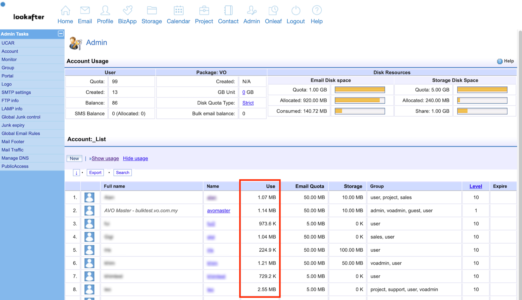Image resolution: width=522 pixels, height=300 pixels.
Task: Open Manage DNS from Admin Tasks
Action: click(15, 158)
